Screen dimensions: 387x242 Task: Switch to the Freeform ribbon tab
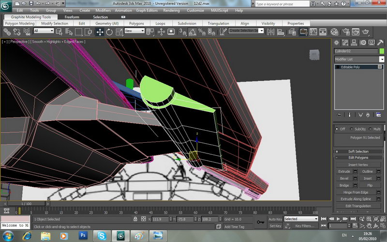coord(72,17)
